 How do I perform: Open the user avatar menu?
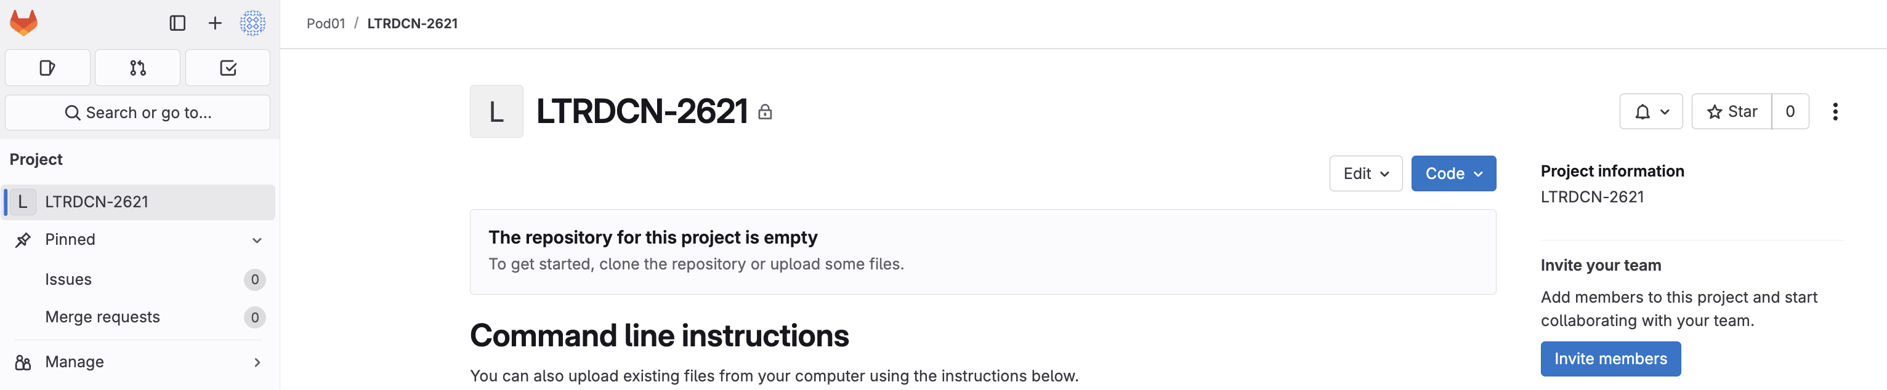click(x=253, y=23)
